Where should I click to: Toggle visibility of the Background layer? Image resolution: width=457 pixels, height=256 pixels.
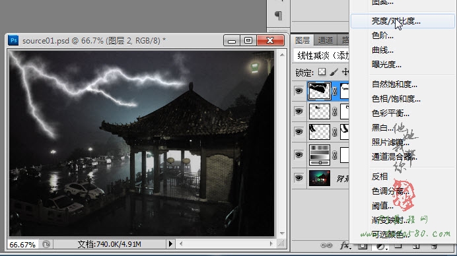point(299,177)
